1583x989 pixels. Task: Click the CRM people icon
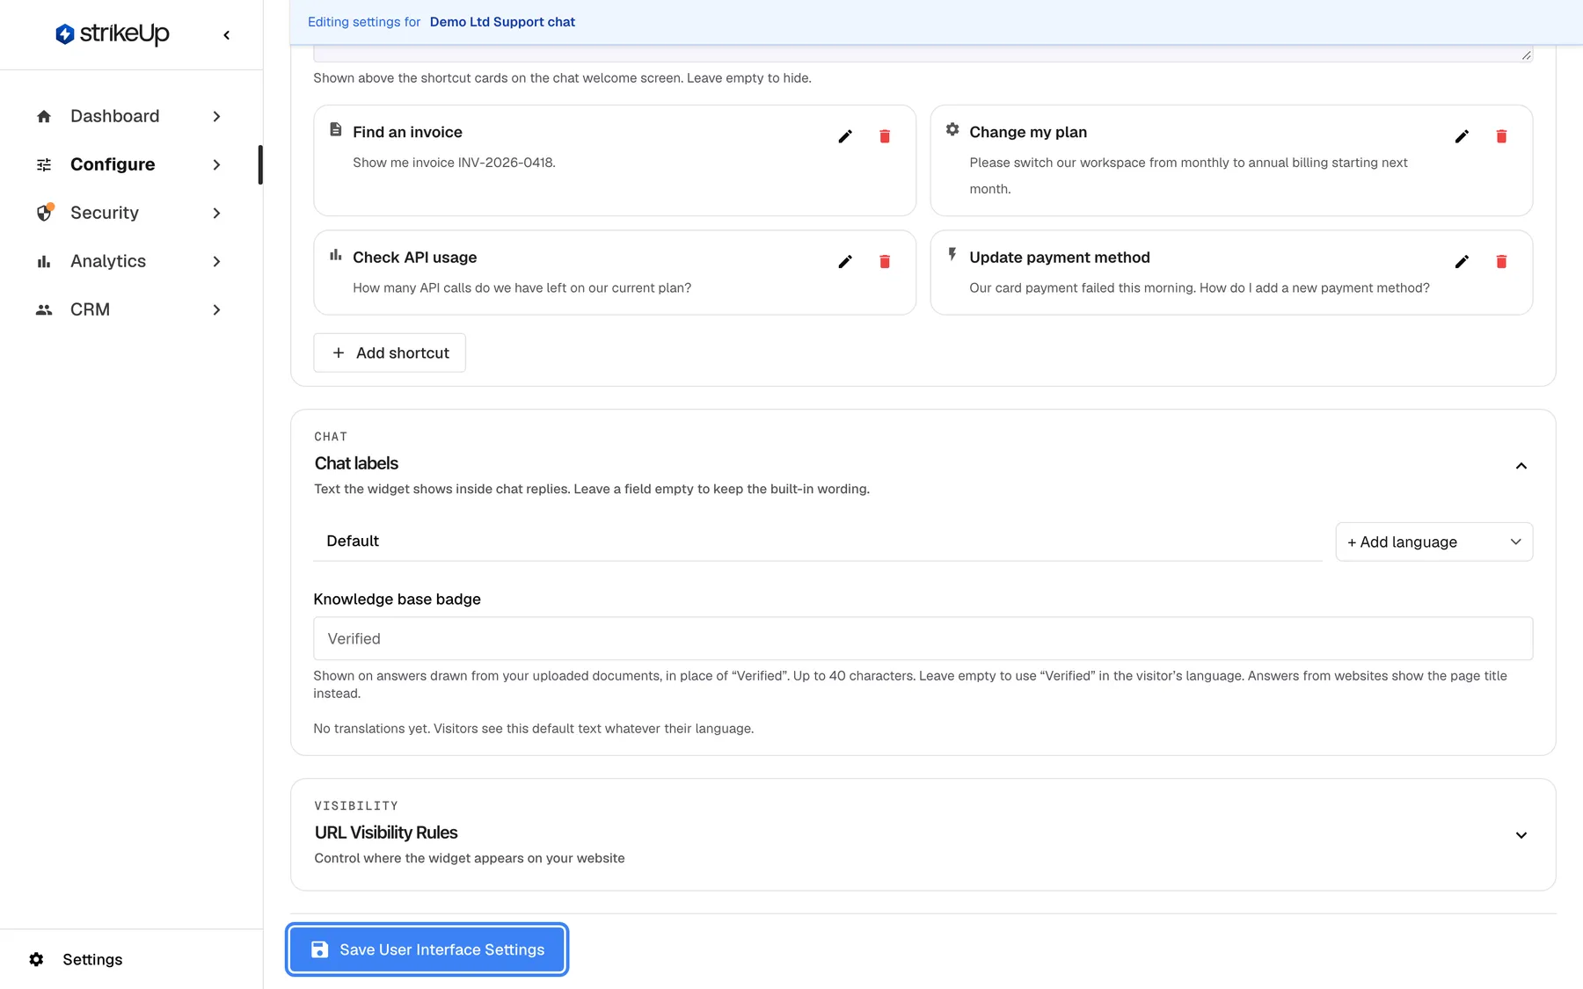coord(44,309)
